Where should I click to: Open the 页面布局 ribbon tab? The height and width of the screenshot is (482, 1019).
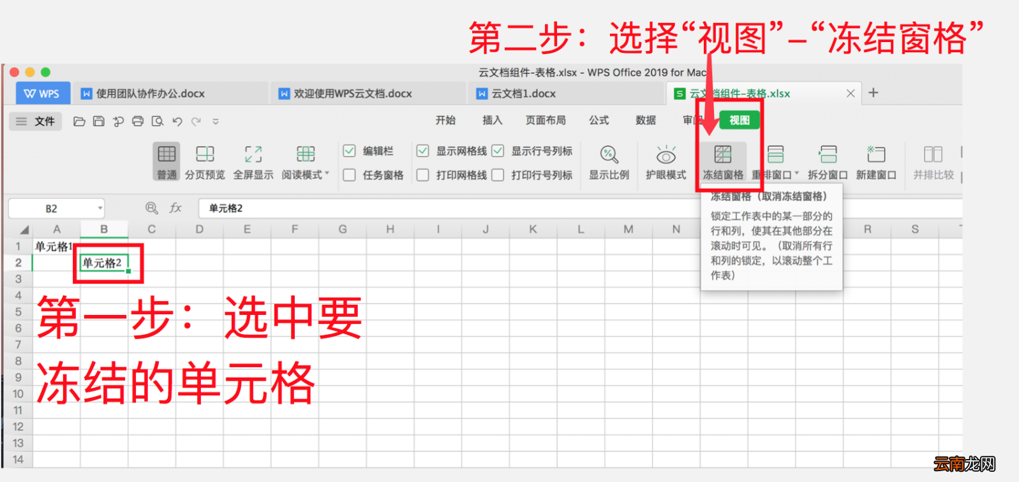point(546,120)
